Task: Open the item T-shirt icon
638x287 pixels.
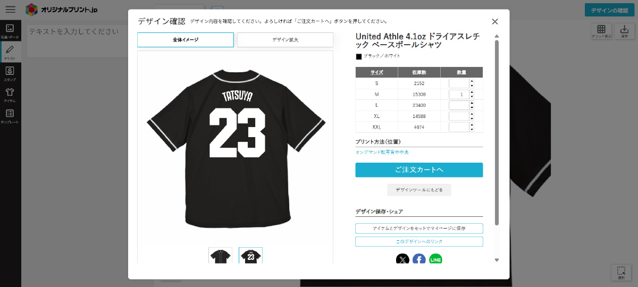Action: tap(10, 95)
